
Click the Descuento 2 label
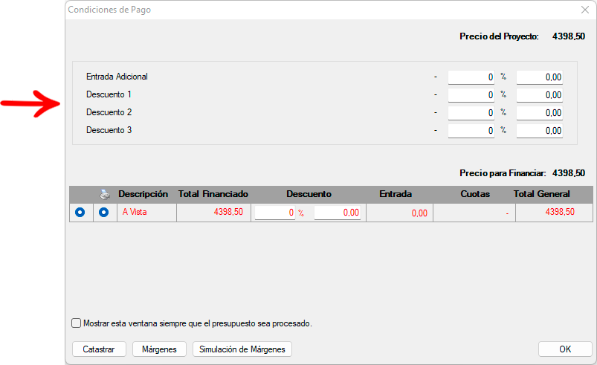[109, 112]
